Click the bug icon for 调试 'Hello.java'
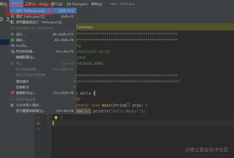Viewport: 234px width, 158px height. tap(12, 17)
